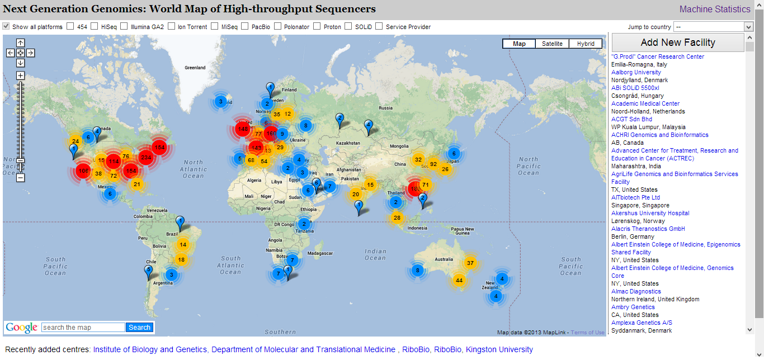Open the orange 44 cluster in Australia
764x360 pixels.
point(459,280)
